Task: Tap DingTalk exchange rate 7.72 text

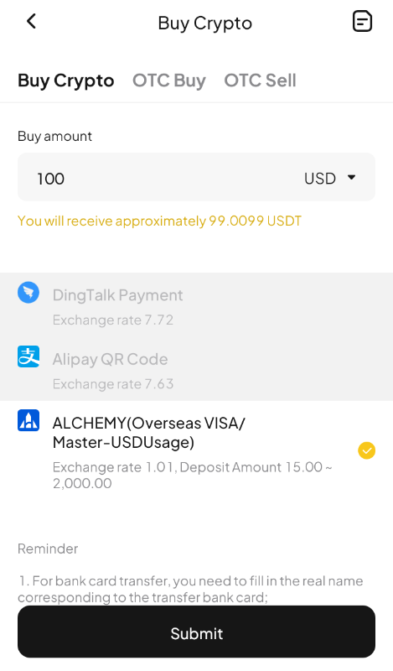Action: tap(113, 320)
